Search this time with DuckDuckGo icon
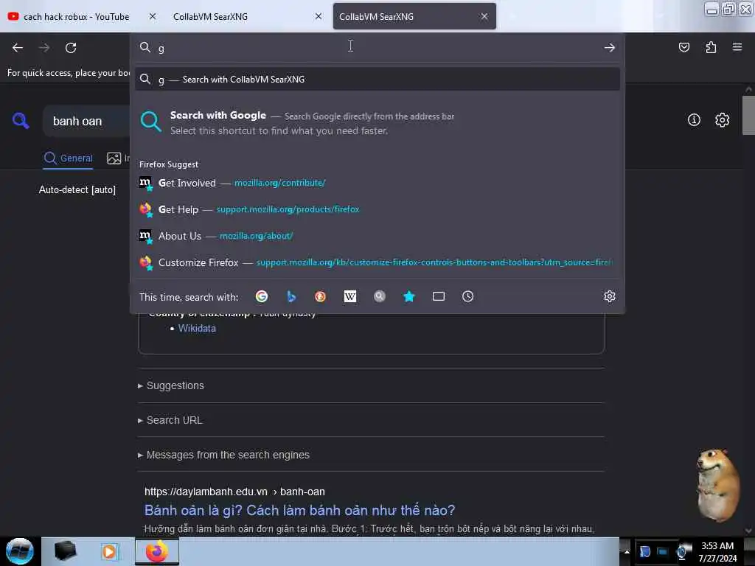 [x=320, y=296]
